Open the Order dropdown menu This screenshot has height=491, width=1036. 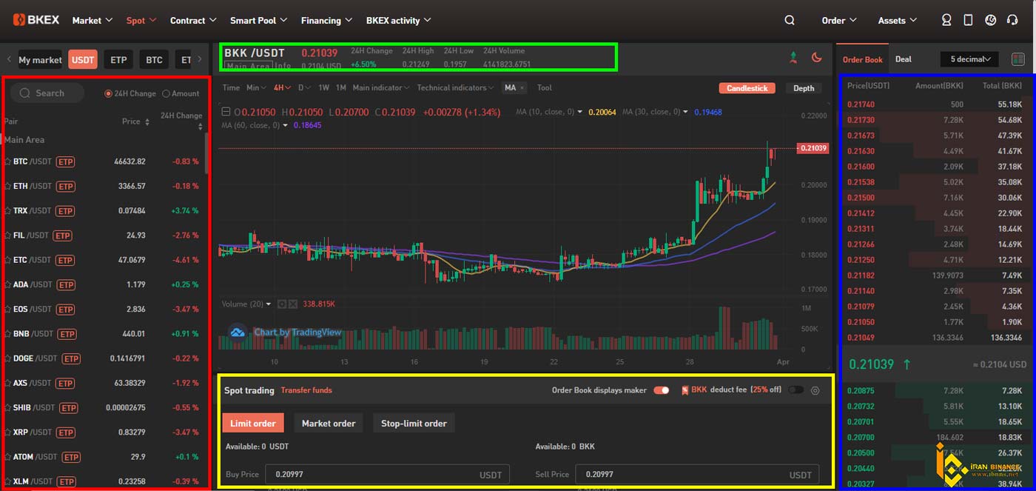pyautogui.click(x=839, y=21)
